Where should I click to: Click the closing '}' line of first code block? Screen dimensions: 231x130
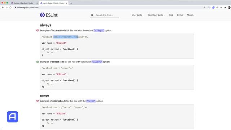click(42, 55)
